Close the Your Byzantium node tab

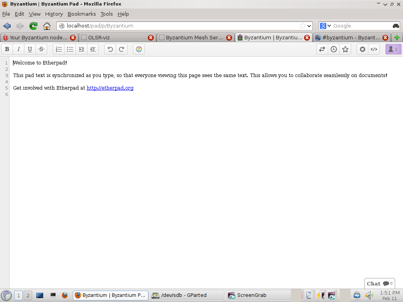[x=73, y=38]
